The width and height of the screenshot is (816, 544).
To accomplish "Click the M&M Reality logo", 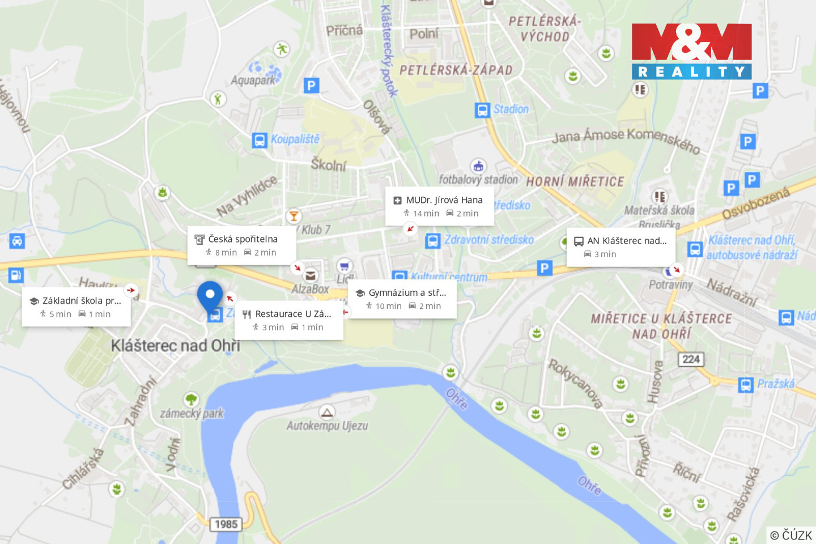I will click(692, 51).
